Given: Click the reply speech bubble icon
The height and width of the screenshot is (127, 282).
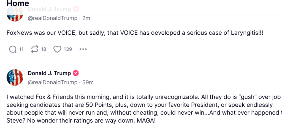Looking at the screenshot, I should [13, 49].
